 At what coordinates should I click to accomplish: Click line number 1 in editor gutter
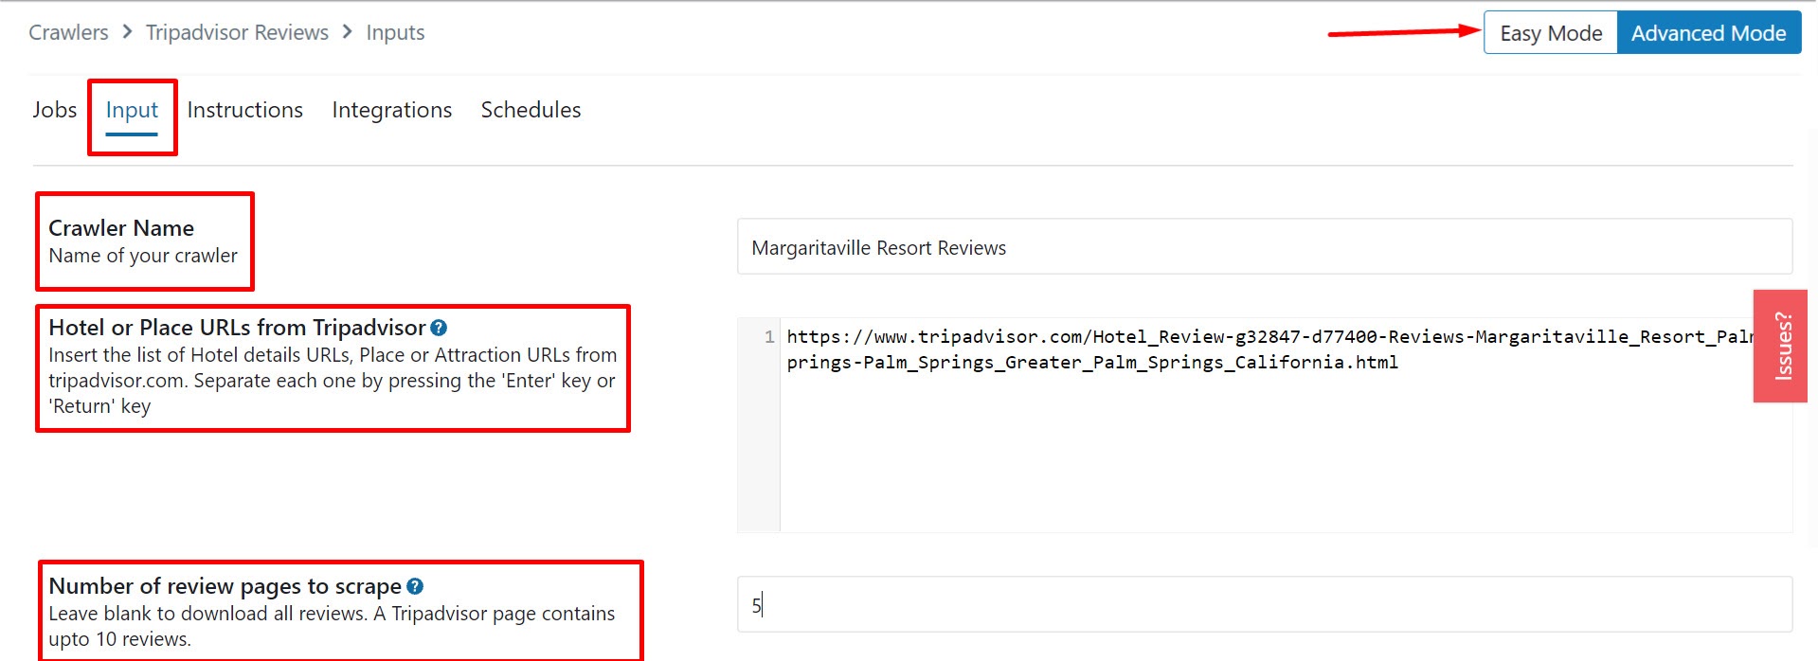coord(768,337)
